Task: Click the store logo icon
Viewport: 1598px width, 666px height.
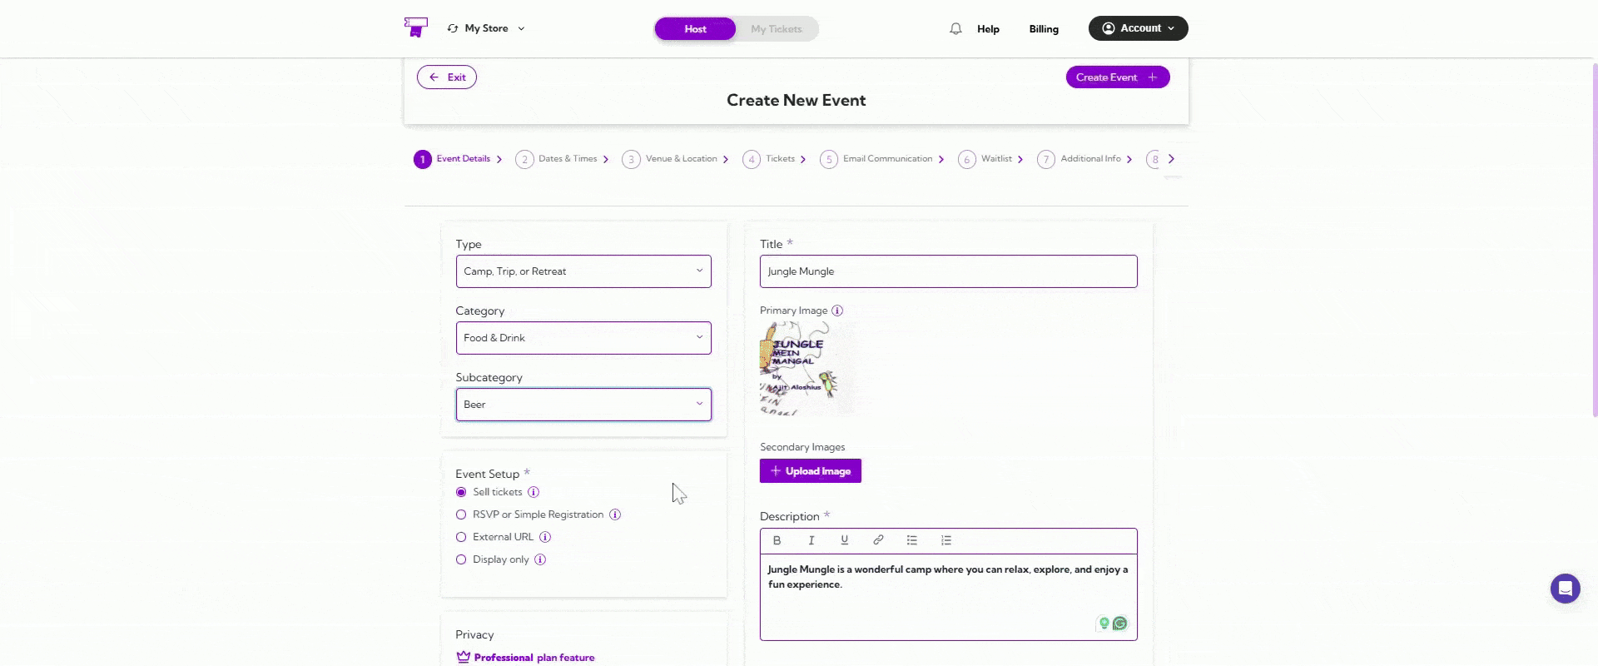Action: coord(415,27)
